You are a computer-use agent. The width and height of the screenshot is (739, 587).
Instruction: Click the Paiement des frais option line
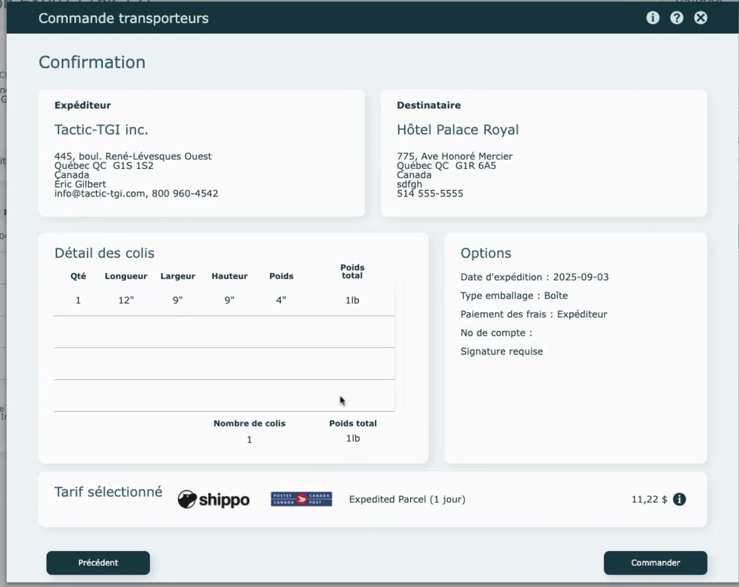533,314
